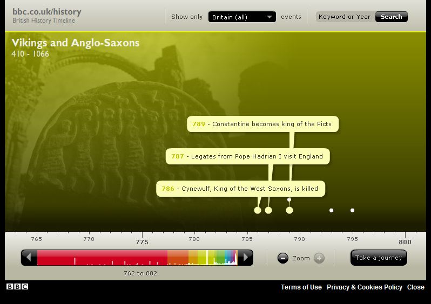Click the yellow dot marker for 787

268,210
